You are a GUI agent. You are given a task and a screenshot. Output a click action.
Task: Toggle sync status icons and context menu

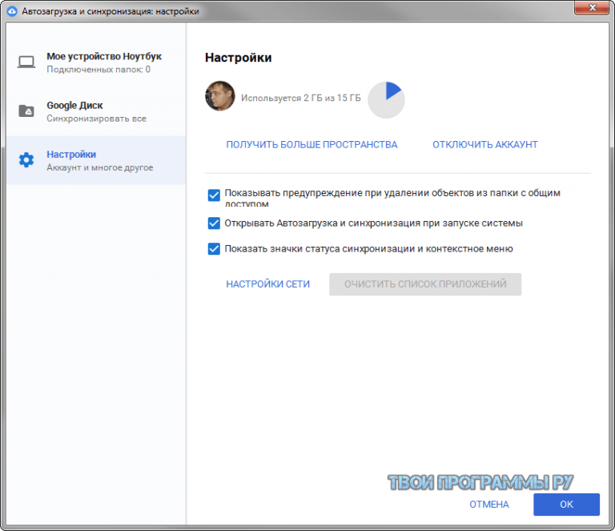[x=214, y=249]
